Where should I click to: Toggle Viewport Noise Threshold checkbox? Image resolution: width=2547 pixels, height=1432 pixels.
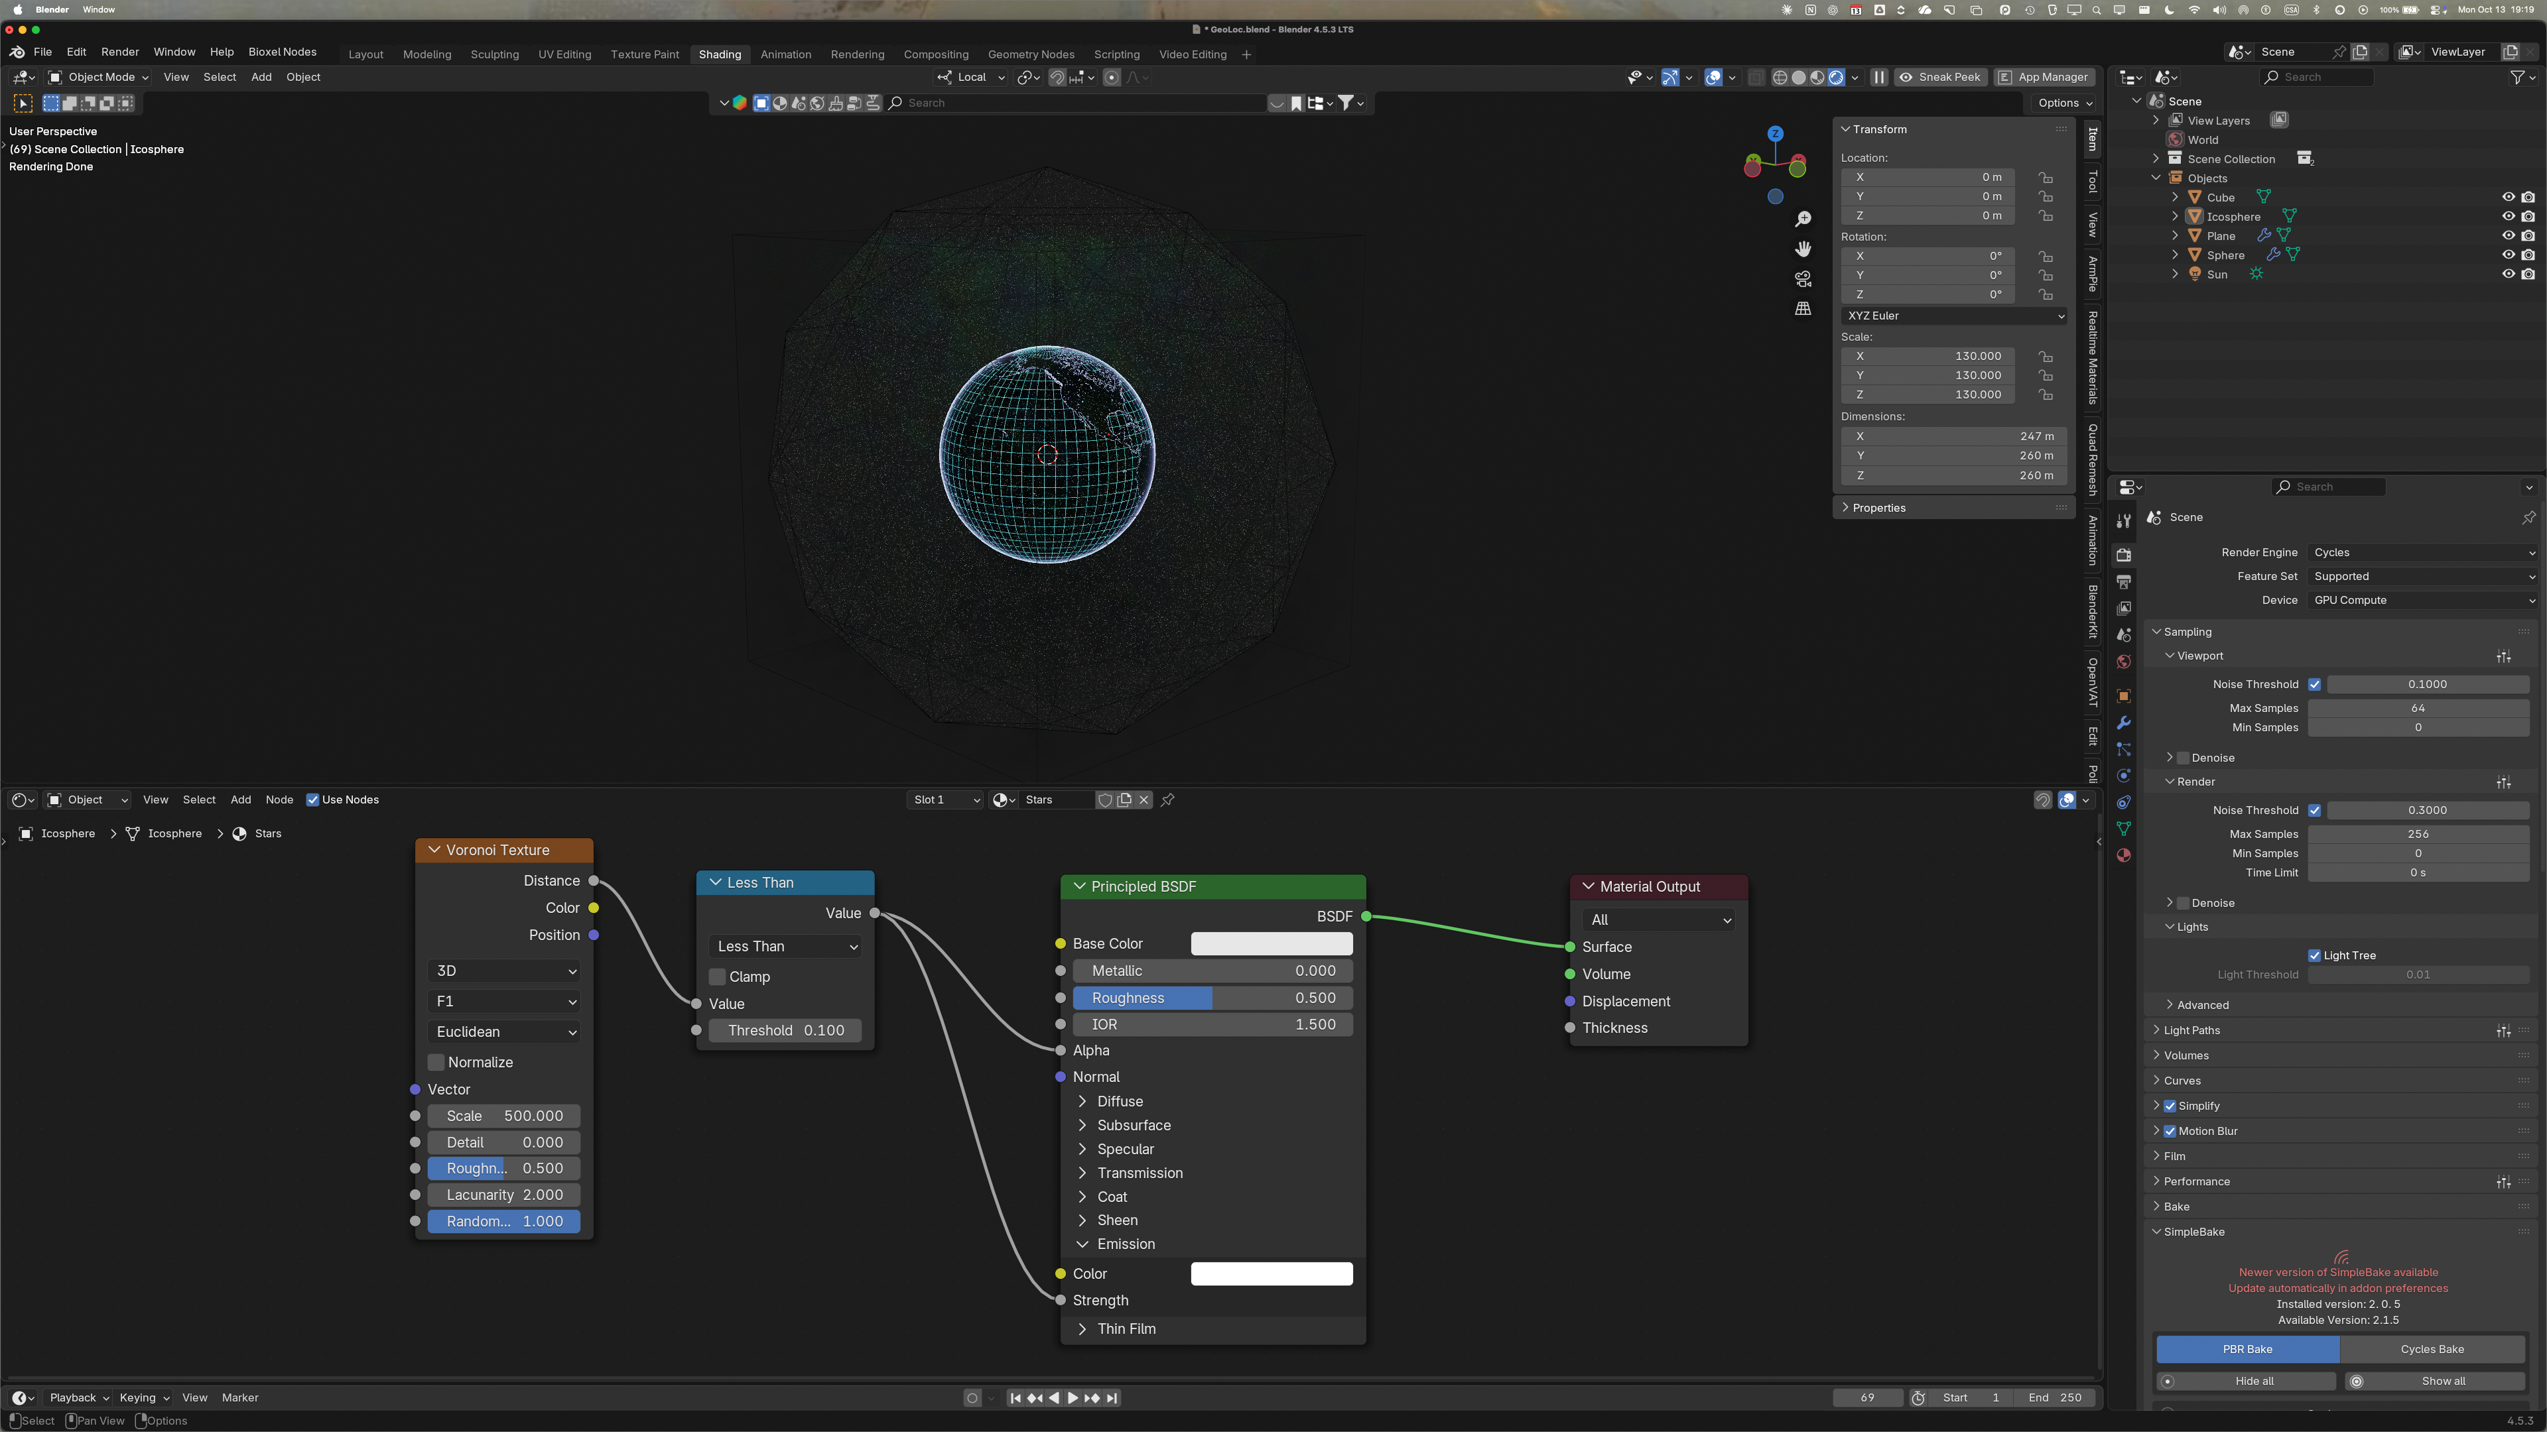click(x=2315, y=684)
